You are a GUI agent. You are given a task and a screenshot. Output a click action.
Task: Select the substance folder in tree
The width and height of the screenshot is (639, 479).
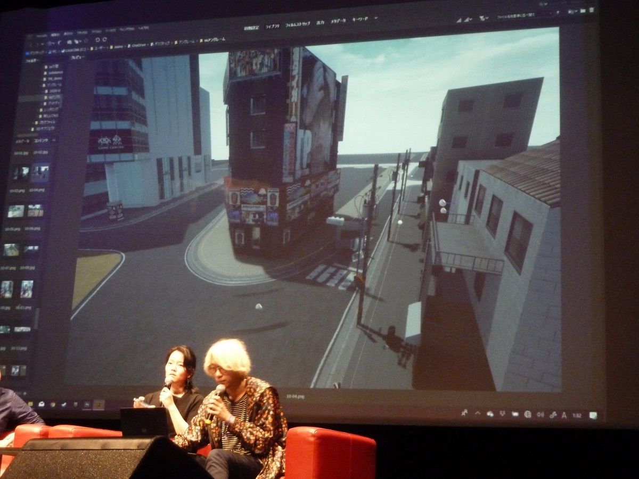point(54,73)
